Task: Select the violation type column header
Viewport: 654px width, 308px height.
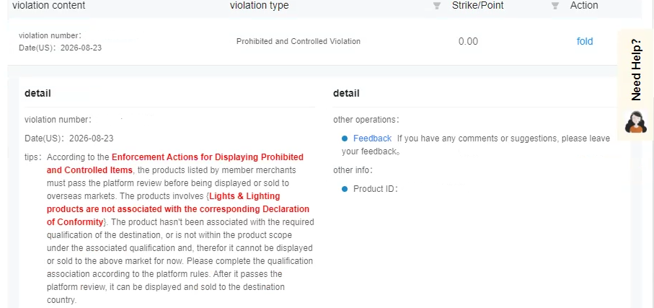Action: [x=259, y=6]
